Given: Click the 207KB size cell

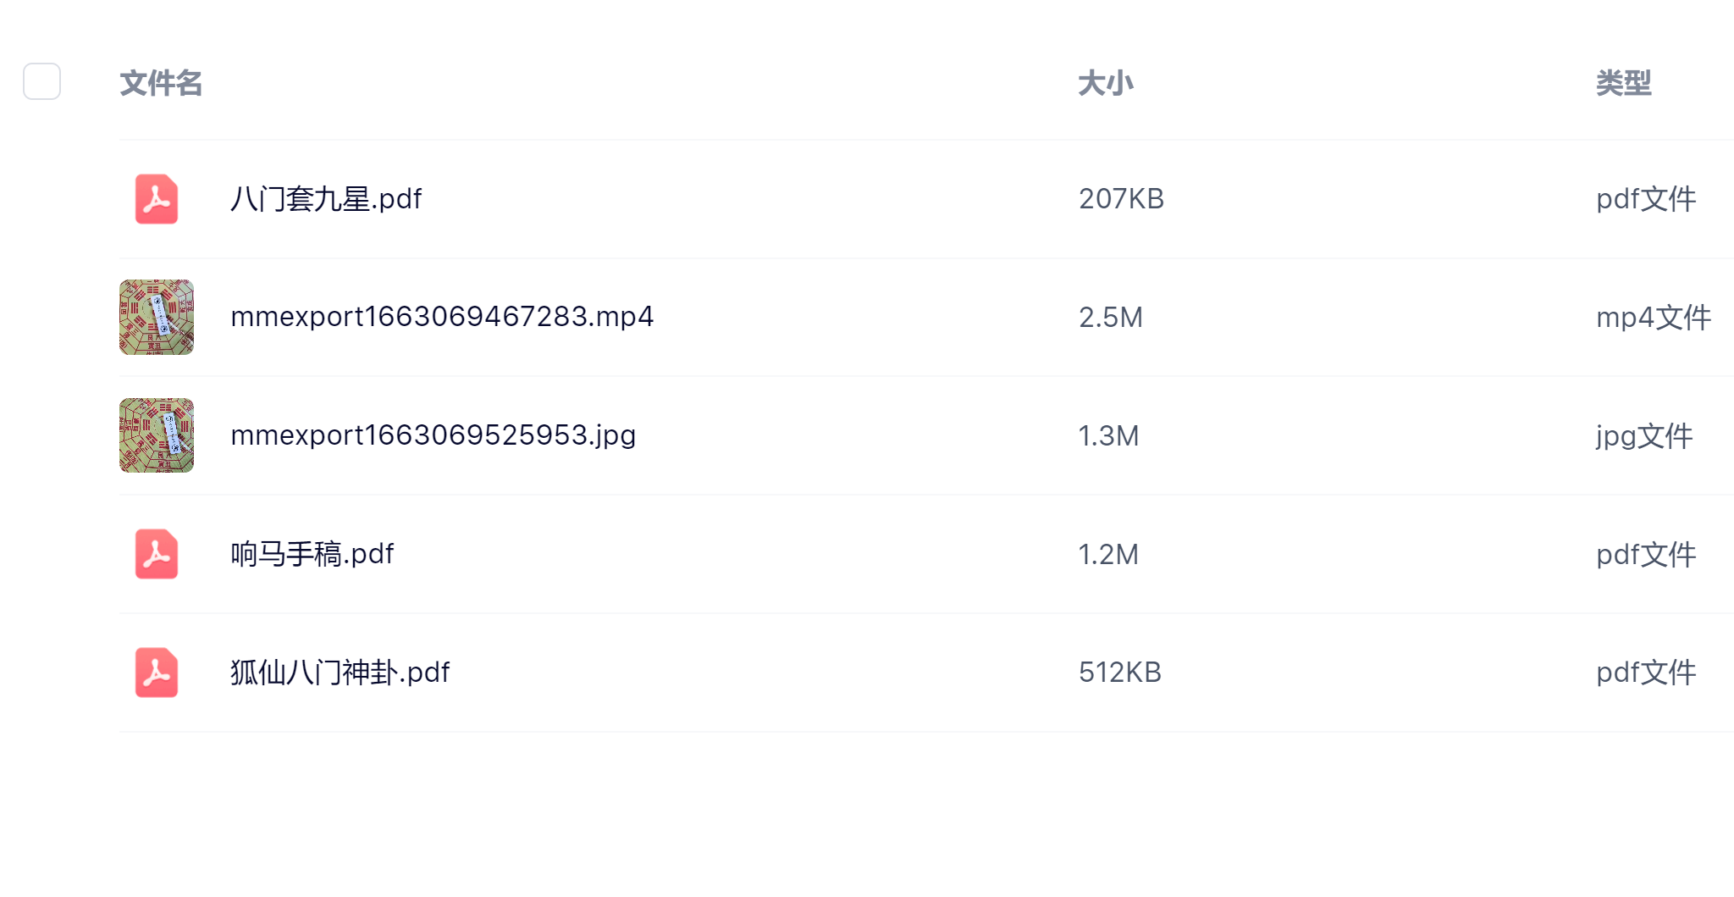Looking at the screenshot, I should click(1121, 199).
